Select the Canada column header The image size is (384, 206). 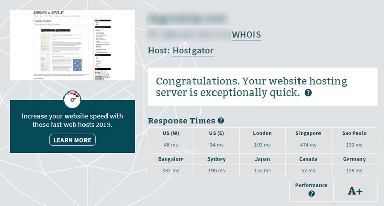(x=308, y=159)
